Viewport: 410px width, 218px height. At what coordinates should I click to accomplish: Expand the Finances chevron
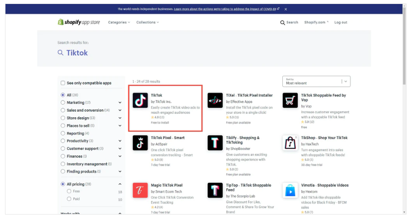click(x=120, y=156)
